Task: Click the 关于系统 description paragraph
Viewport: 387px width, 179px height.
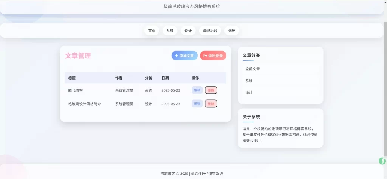Action: tap(280, 135)
